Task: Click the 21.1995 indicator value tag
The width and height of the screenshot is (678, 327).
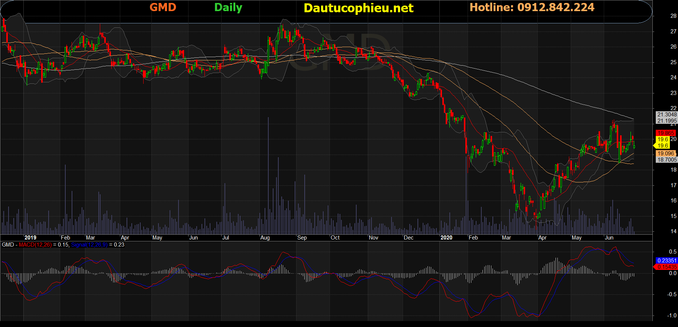Action: (x=667, y=121)
